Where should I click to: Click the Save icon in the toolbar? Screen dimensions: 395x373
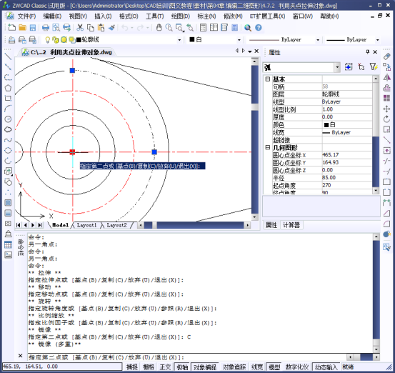point(33,27)
